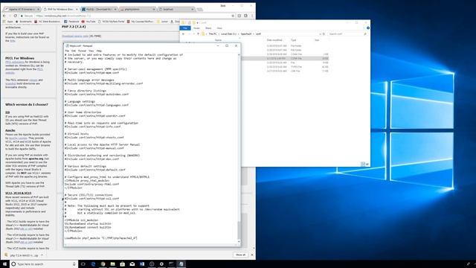Open Chrome from the taskbar
The image size is (476, 268).
tap(103, 264)
